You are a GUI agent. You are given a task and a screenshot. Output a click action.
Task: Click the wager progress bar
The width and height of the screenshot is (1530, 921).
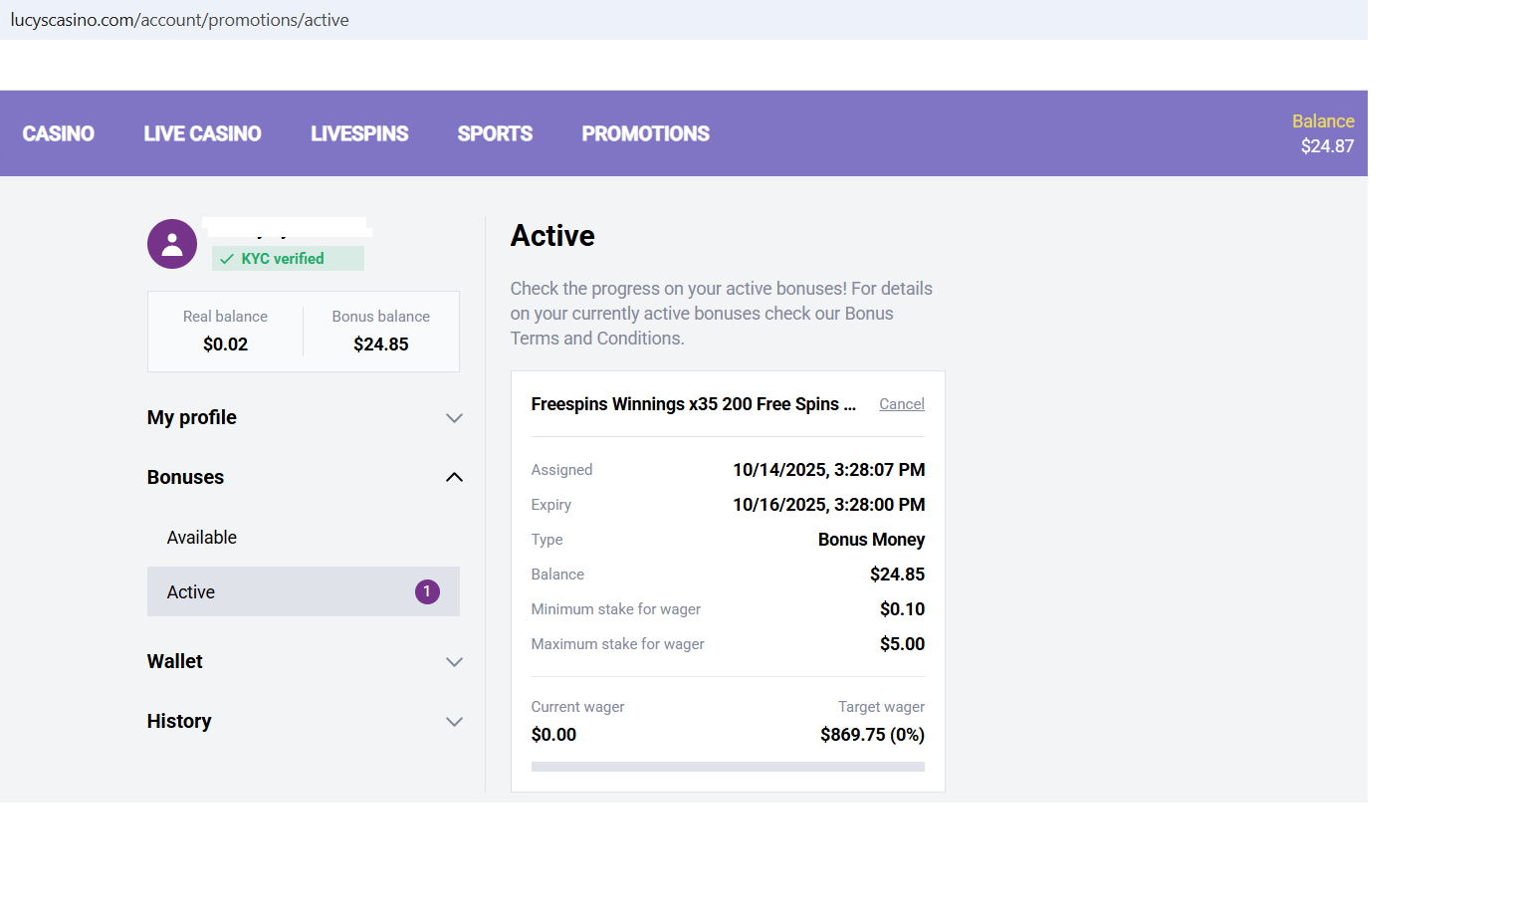coord(728,767)
